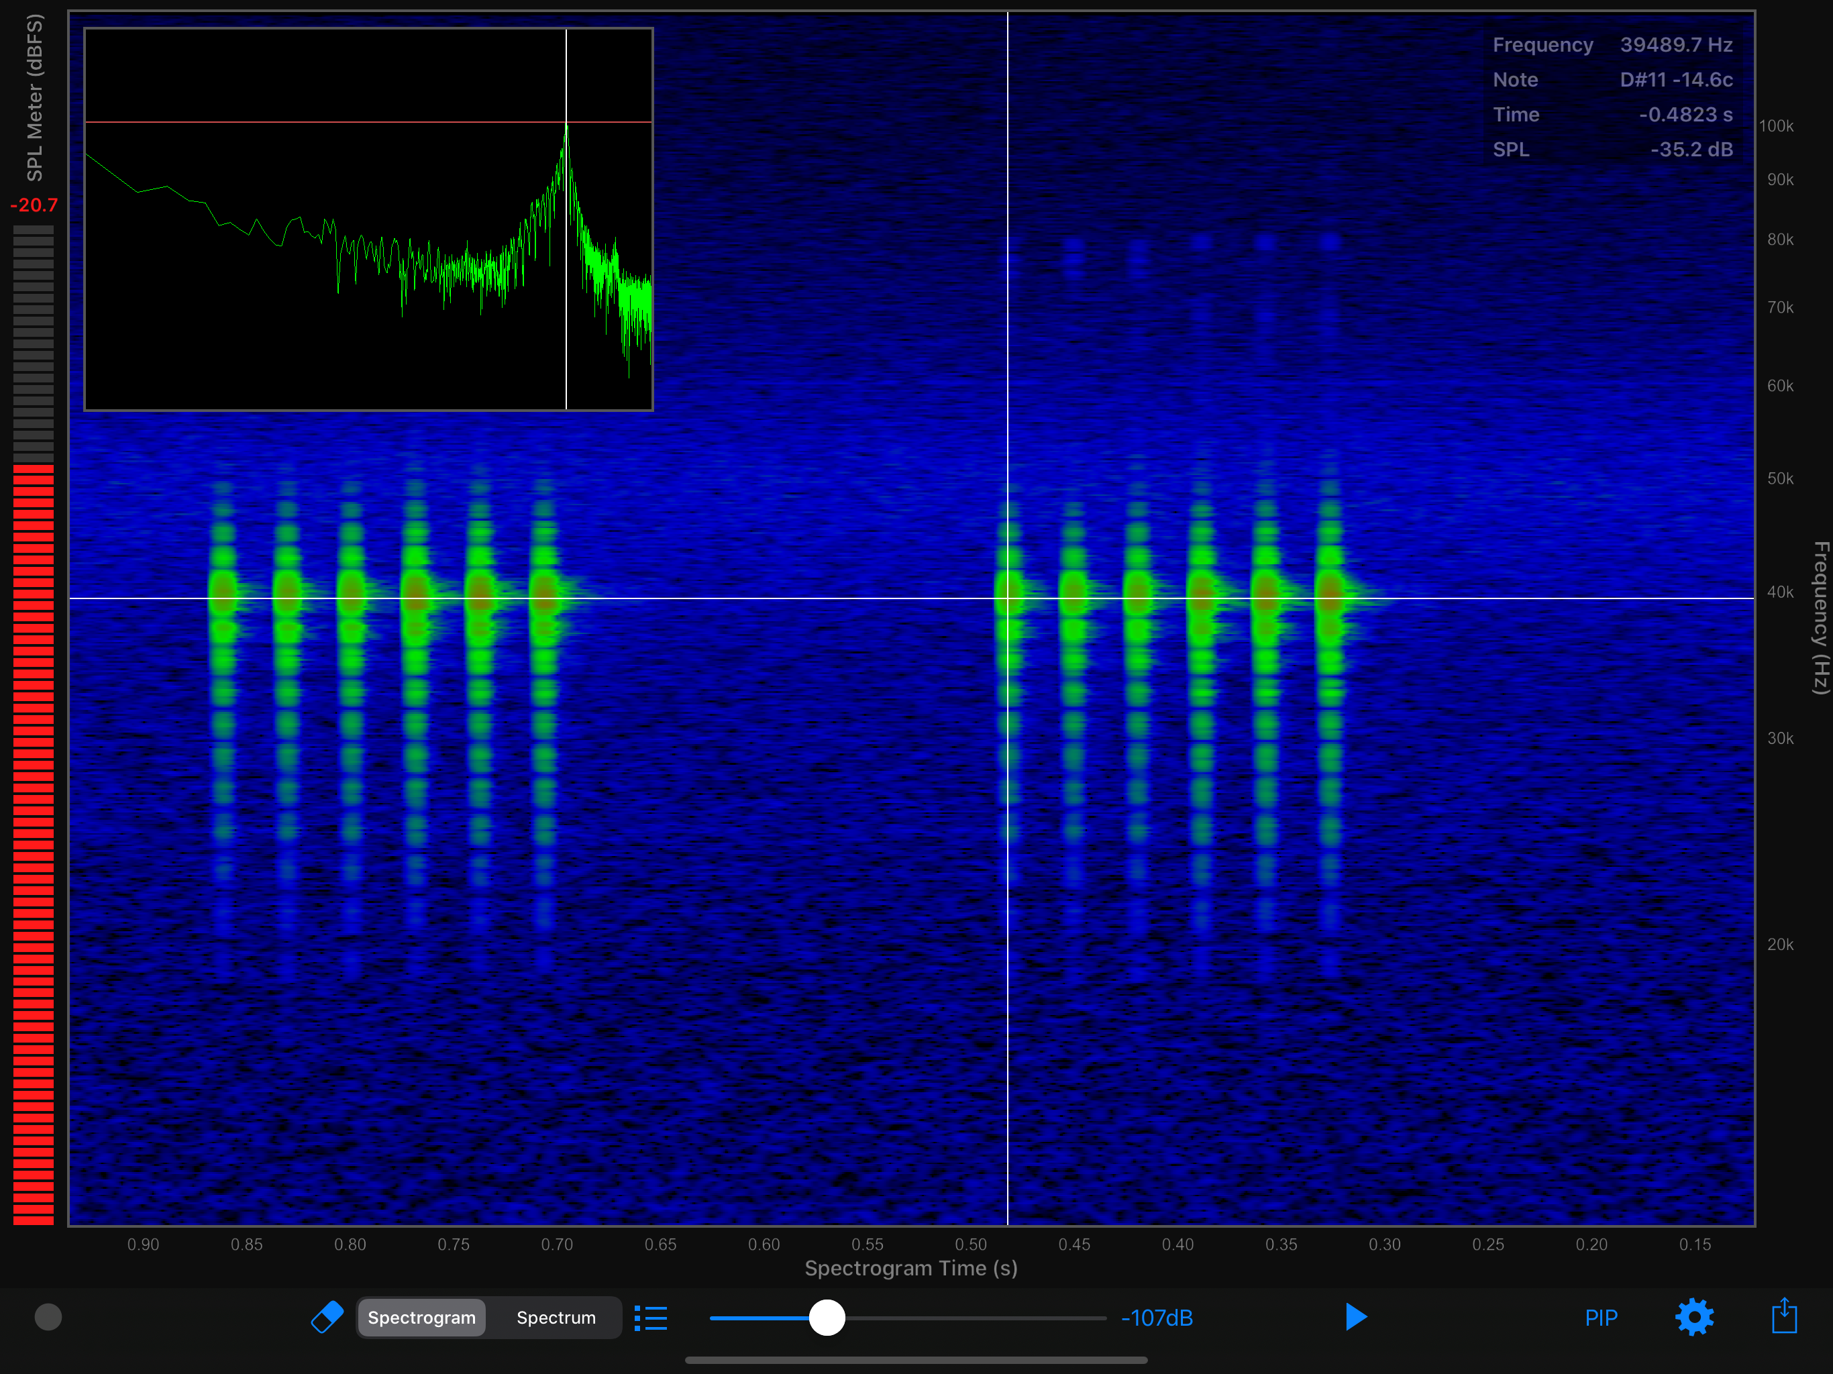Open the list menu icon
Image resolution: width=1833 pixels, height=1374 pixels.
651,1317
